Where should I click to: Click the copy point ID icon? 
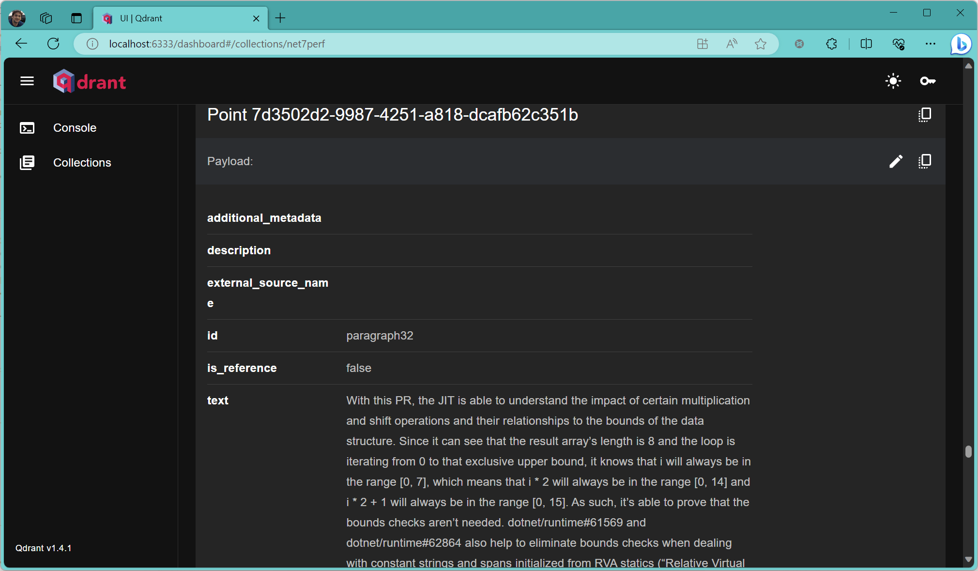(925, 114)
